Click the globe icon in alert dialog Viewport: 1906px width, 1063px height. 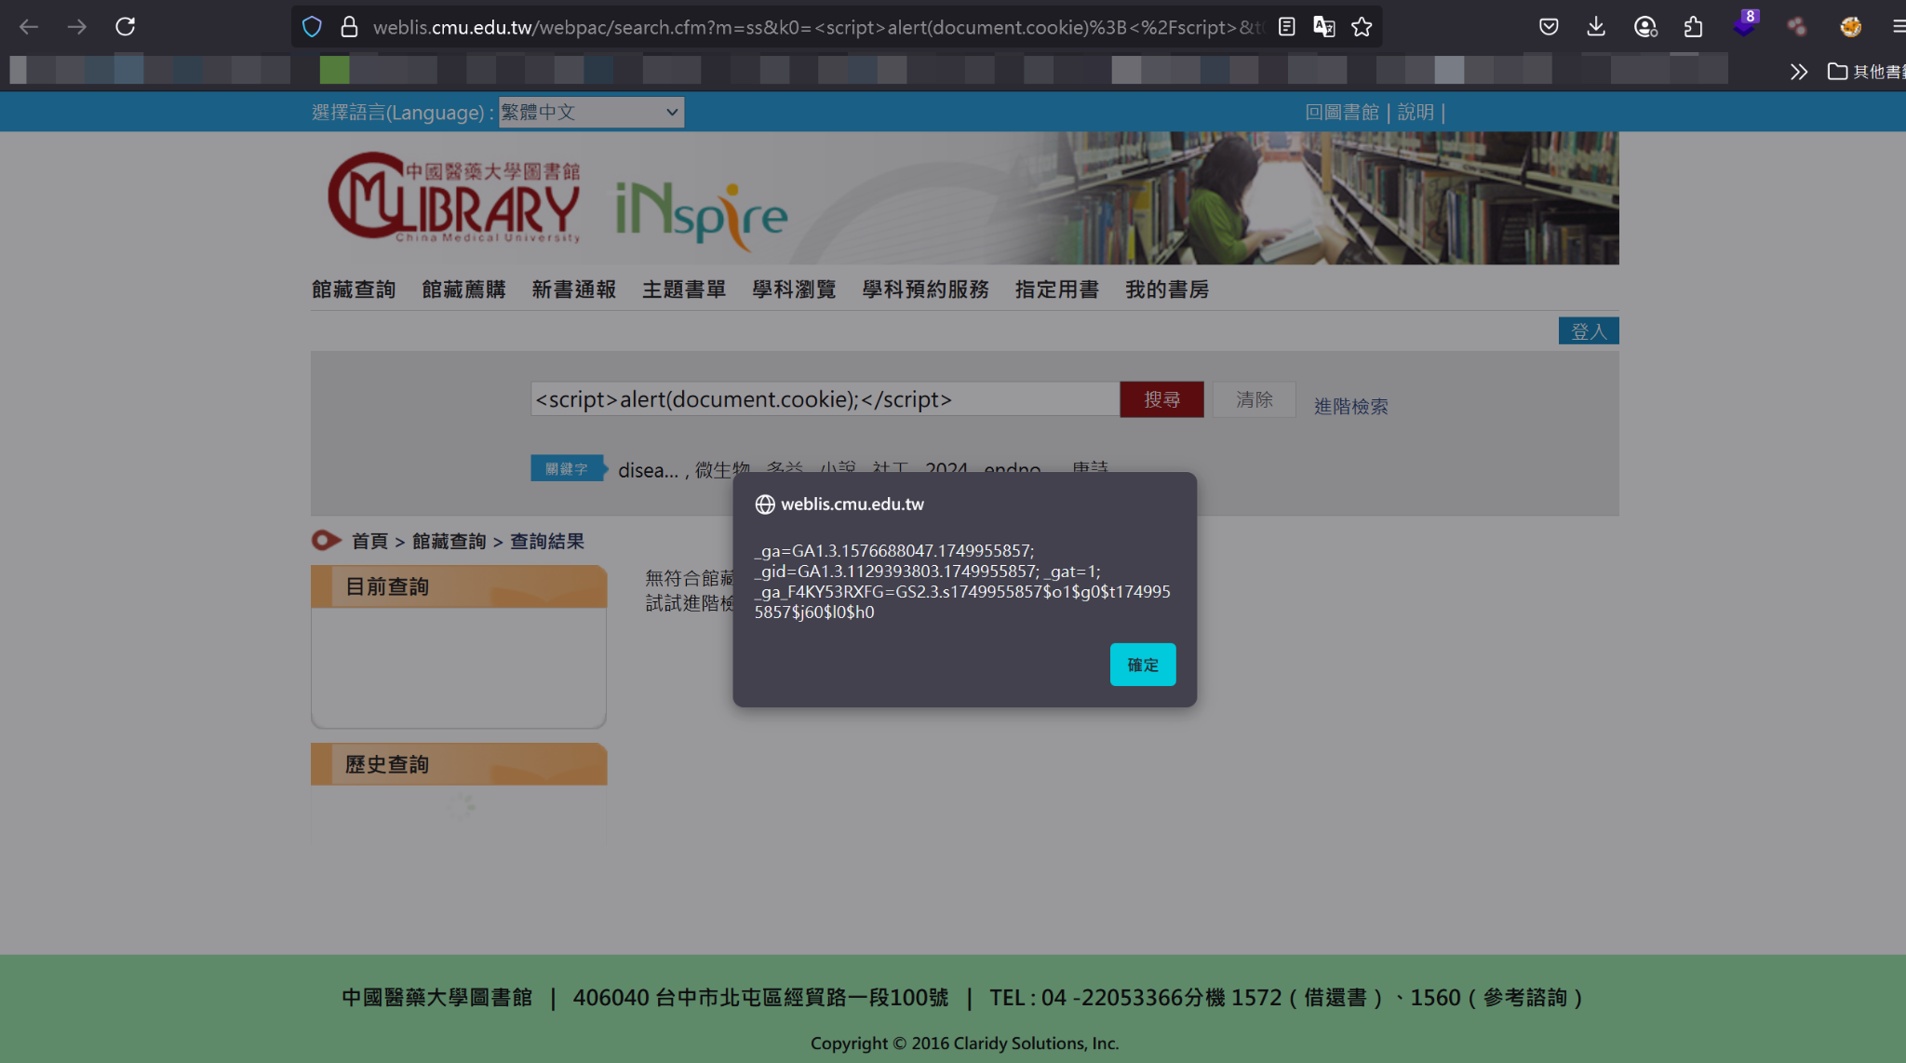pyautogui.click(x=765, y=505)
